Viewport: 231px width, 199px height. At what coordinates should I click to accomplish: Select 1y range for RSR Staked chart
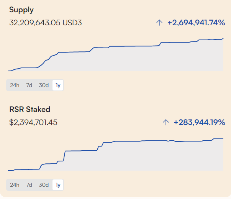(58, 185)
